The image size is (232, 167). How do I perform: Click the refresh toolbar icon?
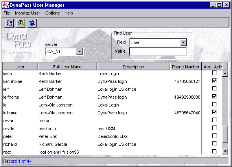(x=9, y=23)
